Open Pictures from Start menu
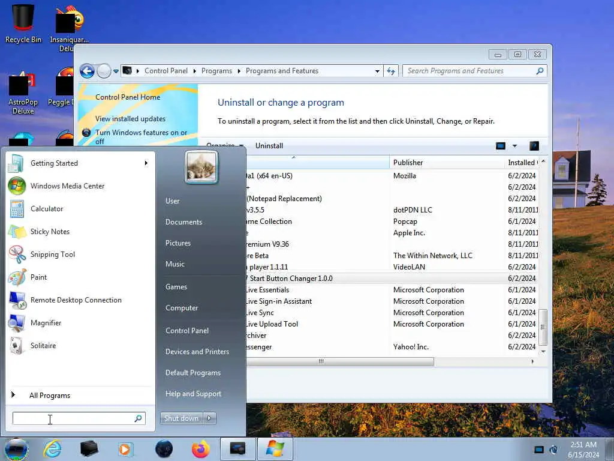The image size is (614, 461). [x=177, y=243]
